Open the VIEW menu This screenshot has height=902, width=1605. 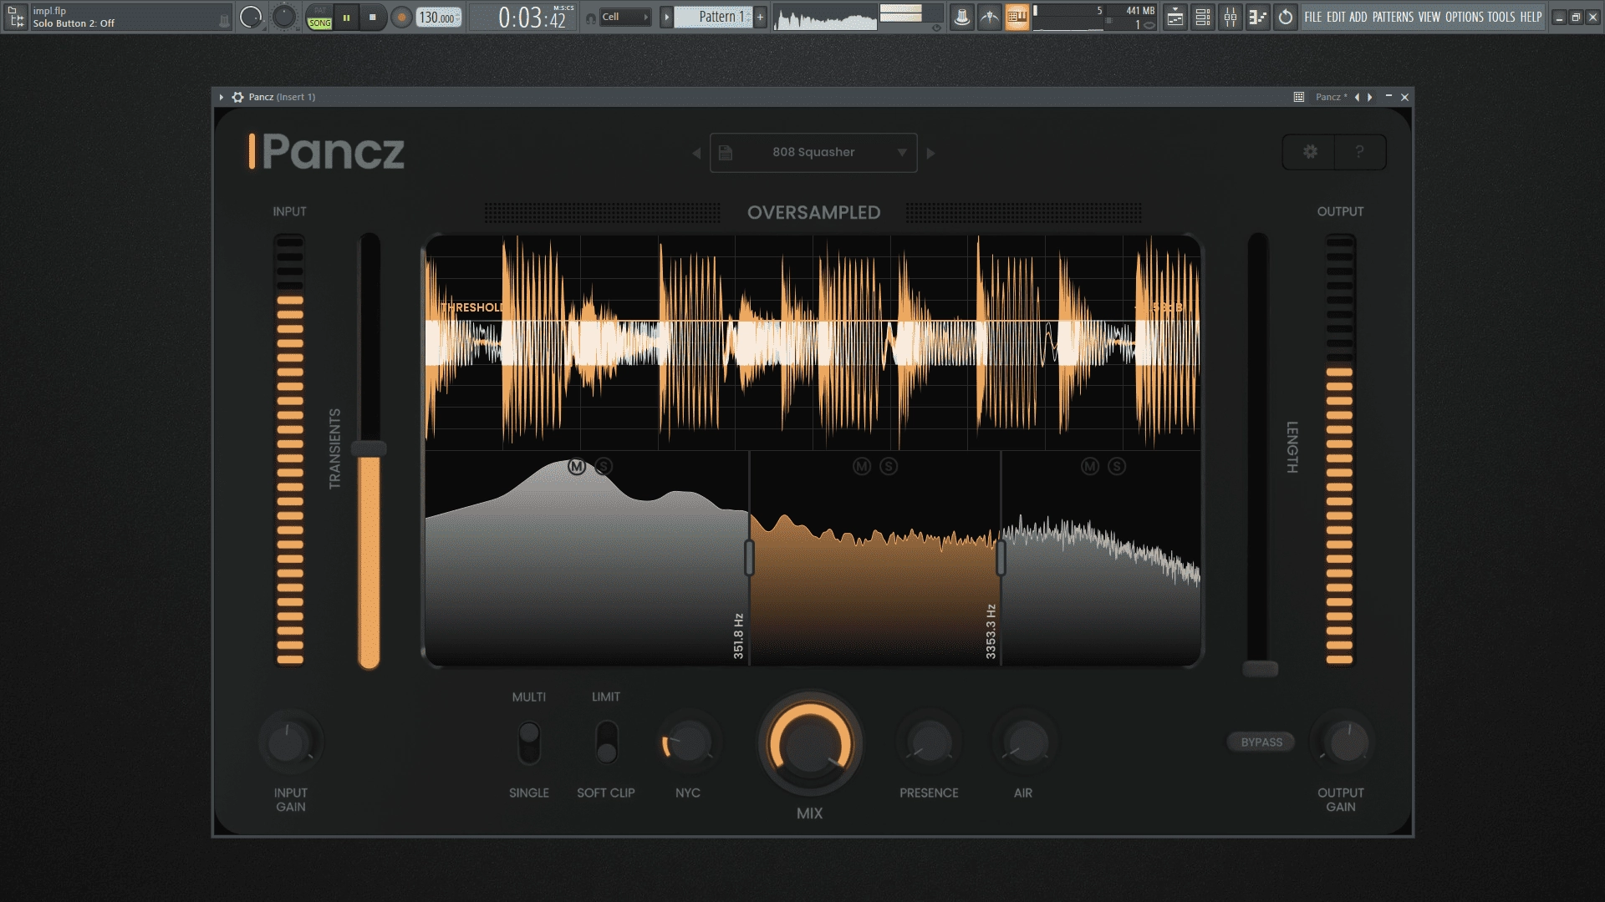pyautogui.click(x=1429, y=17)
